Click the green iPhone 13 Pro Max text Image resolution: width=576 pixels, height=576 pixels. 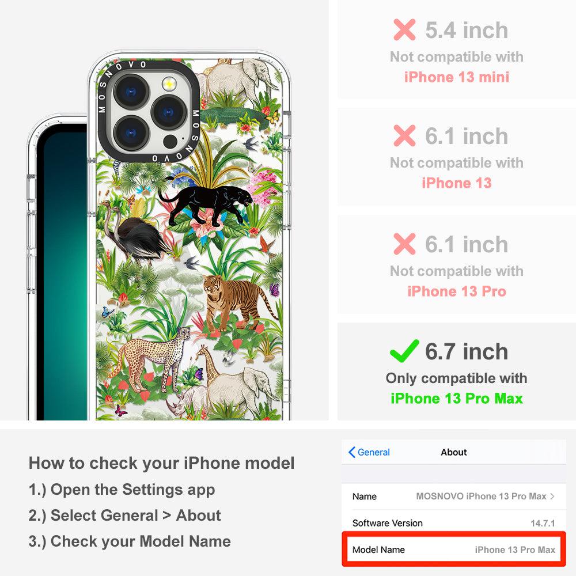(457, 399)
